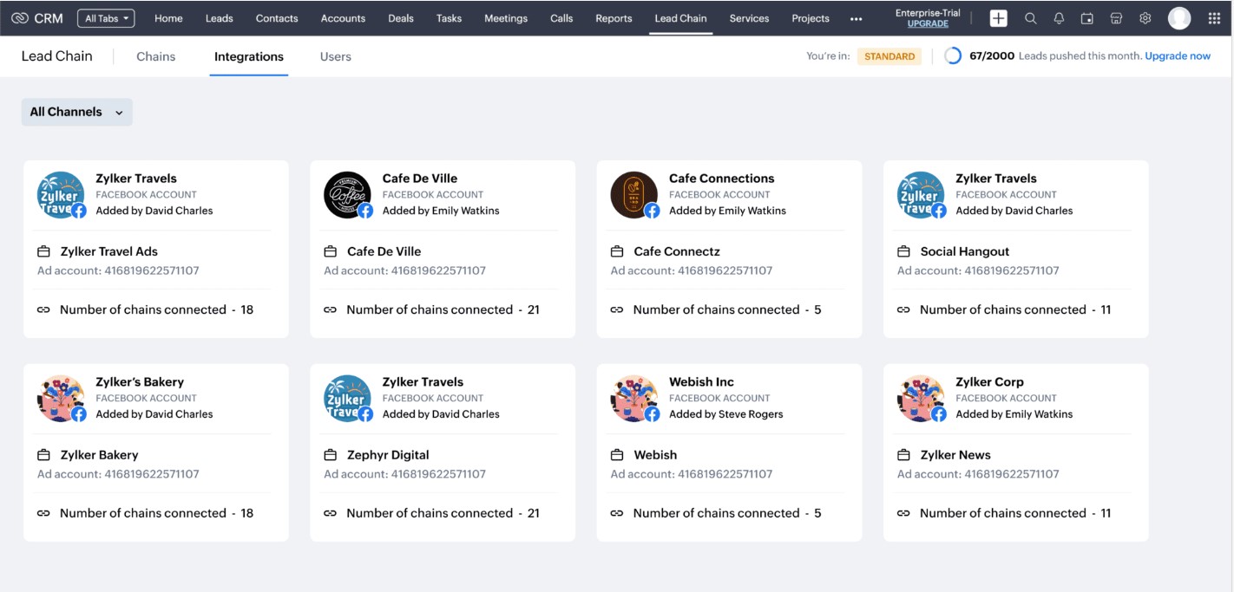Click the Zylker's Bakery account avatar
1234x592 pixels.
point(61,399)
